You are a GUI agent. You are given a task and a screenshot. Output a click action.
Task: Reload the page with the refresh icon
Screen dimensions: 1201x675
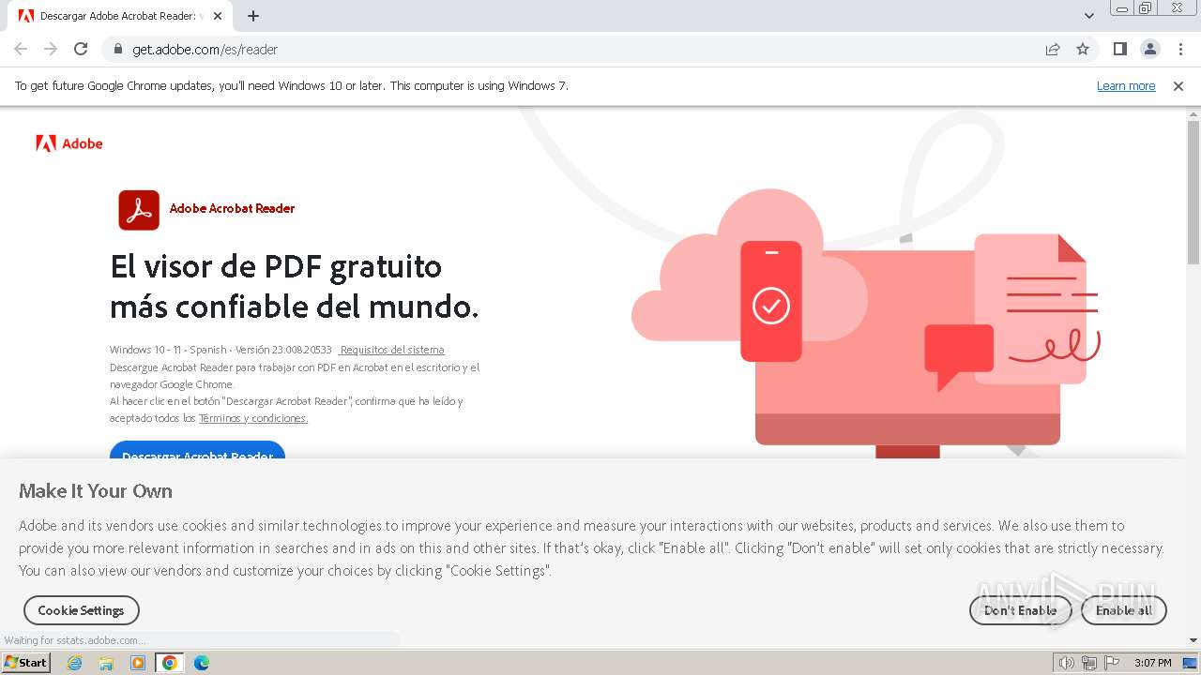pyautogui.click(x=81, y=49)
